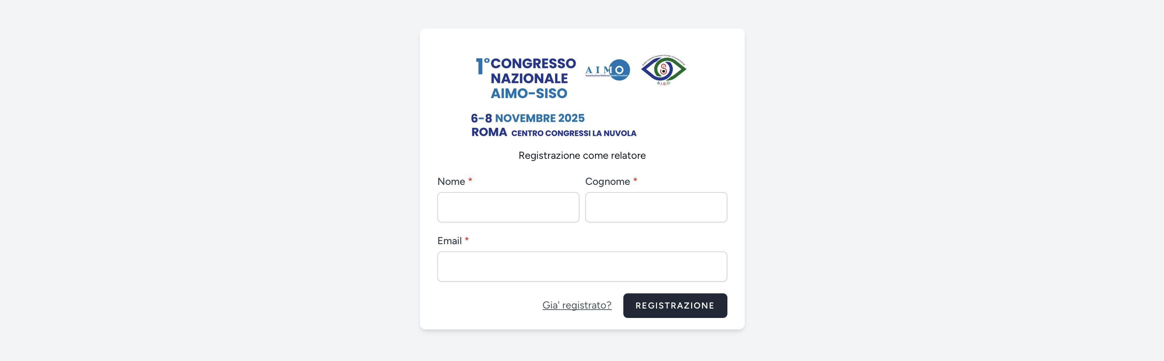Click the large "1°" numeral in banner
Screen dimensions: 1164x361
pyautogui.click(x=482, y=66)
